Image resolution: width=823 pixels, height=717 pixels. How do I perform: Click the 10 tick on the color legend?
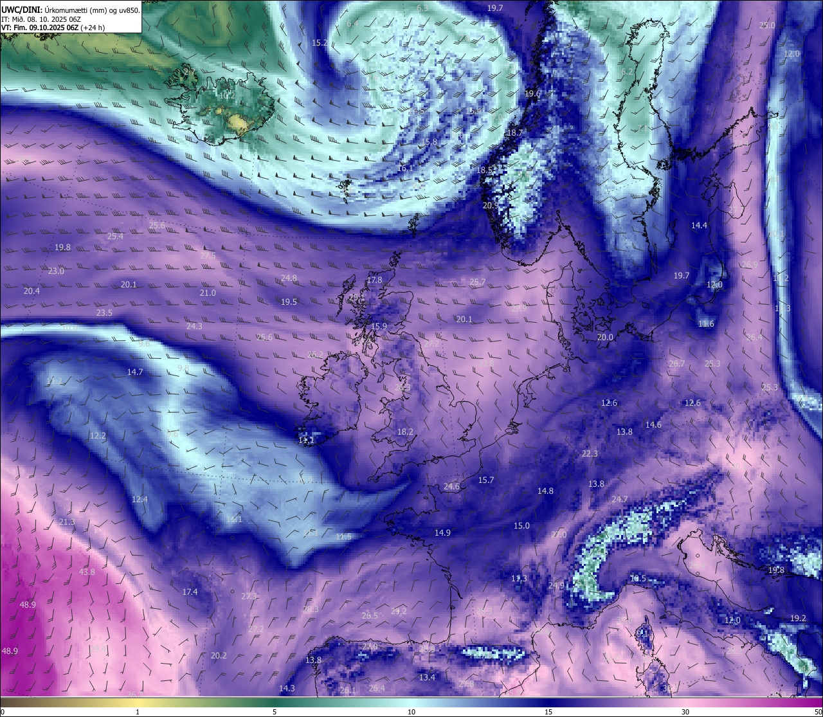(x=411, y=712)
